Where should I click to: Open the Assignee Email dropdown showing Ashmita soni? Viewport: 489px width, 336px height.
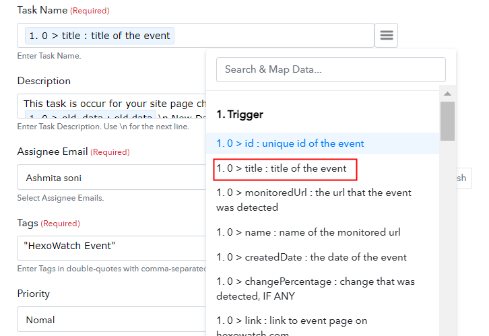(112, 177)
